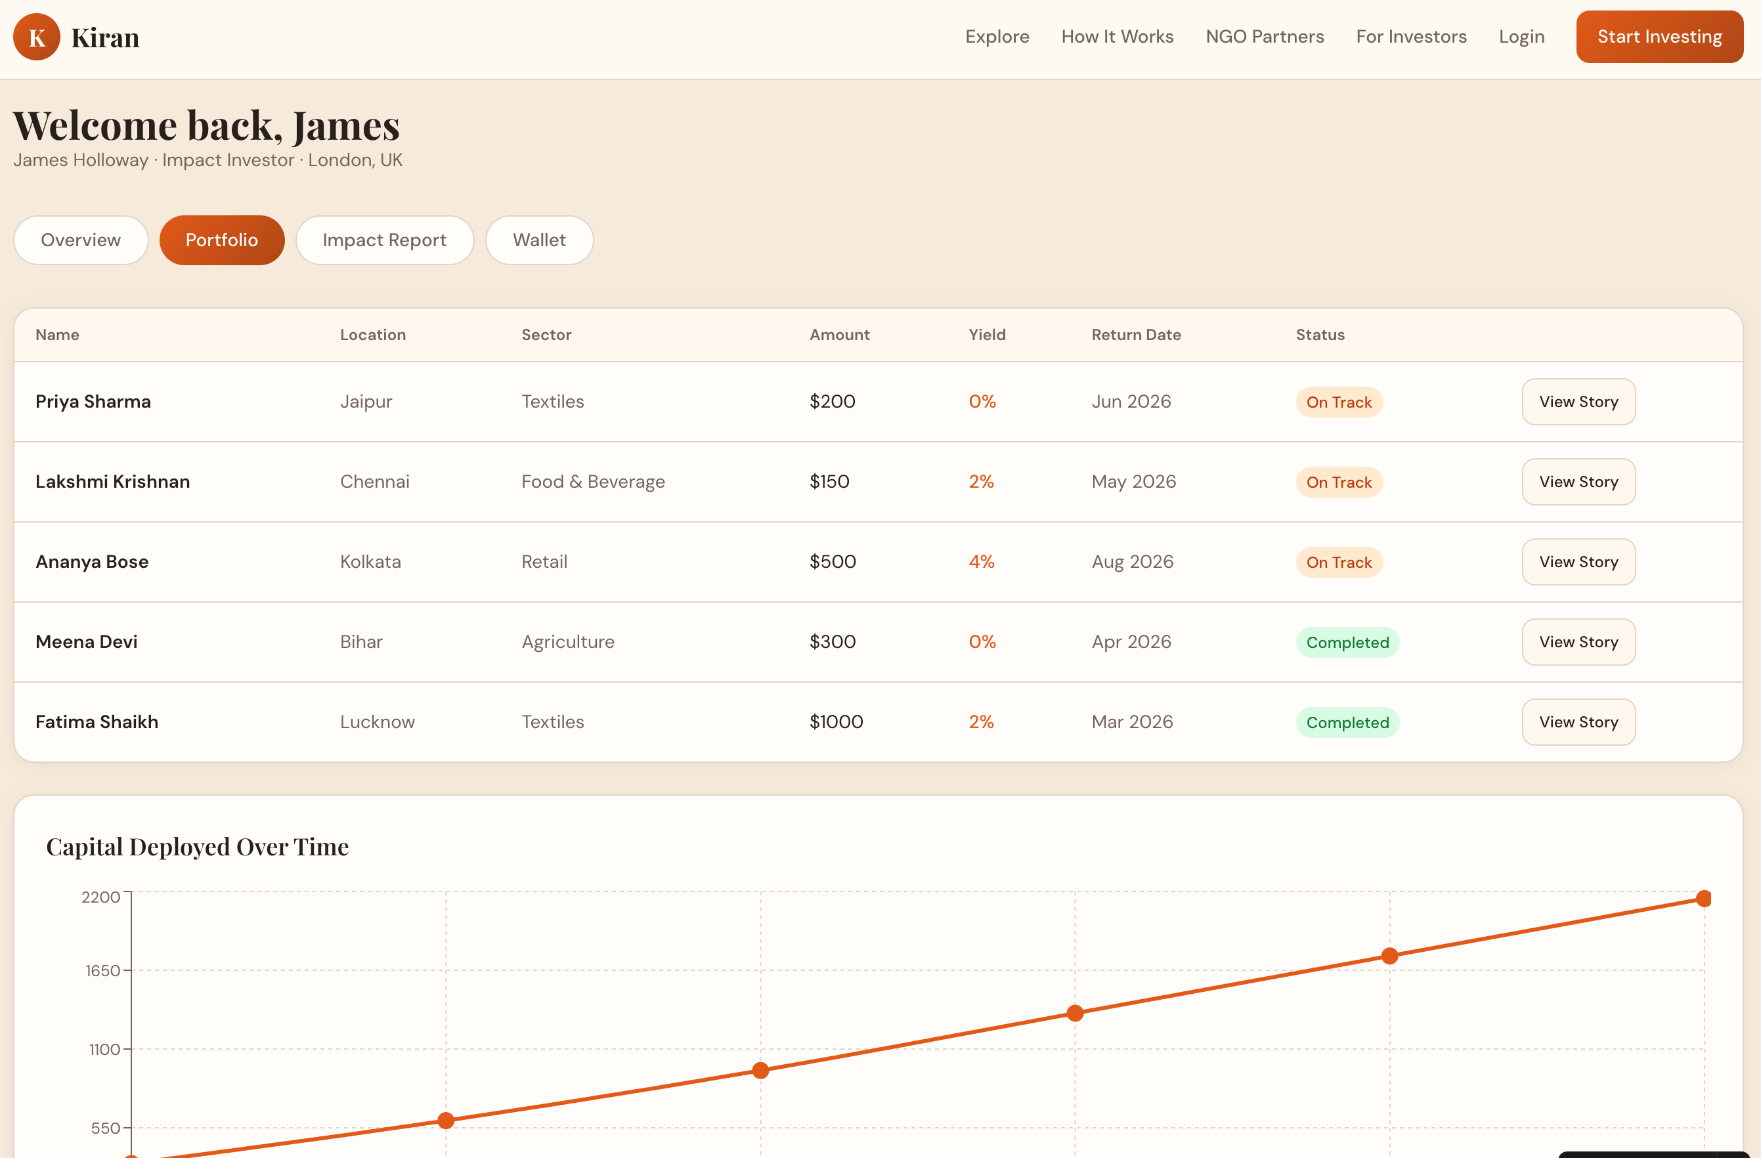This screenshot has width=1761, height=1158.
Task: Click the Amount column header
Action: [839, 334]
